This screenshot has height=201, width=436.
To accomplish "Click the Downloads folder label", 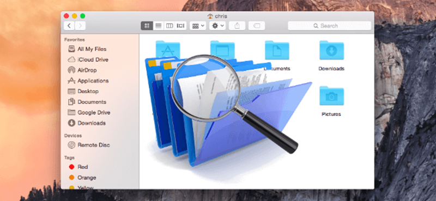I will (331, 69).
